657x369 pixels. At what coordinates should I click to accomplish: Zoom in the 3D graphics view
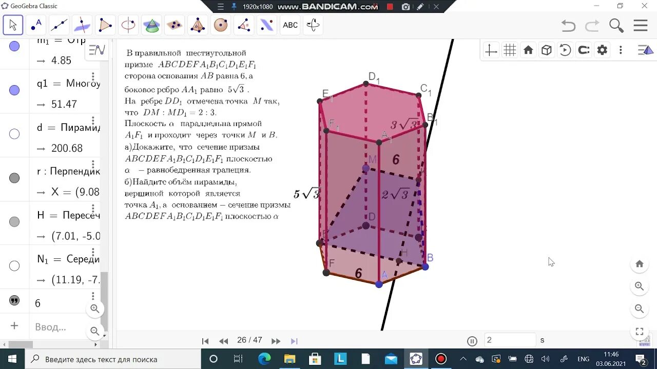coord(640,286)
